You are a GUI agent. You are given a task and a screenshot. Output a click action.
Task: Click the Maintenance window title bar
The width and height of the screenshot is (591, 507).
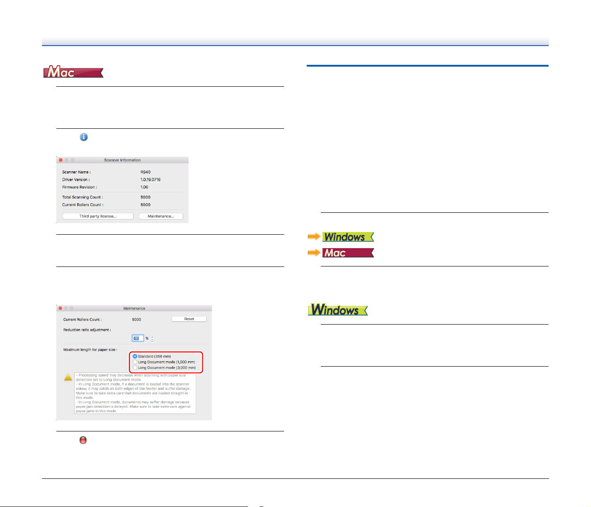click(x=134, y=308)
